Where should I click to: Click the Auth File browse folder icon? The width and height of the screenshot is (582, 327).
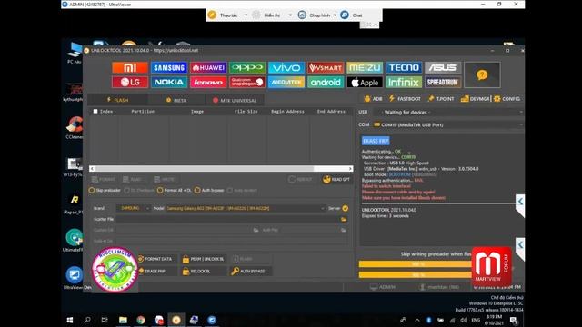(x=344, y=230)
